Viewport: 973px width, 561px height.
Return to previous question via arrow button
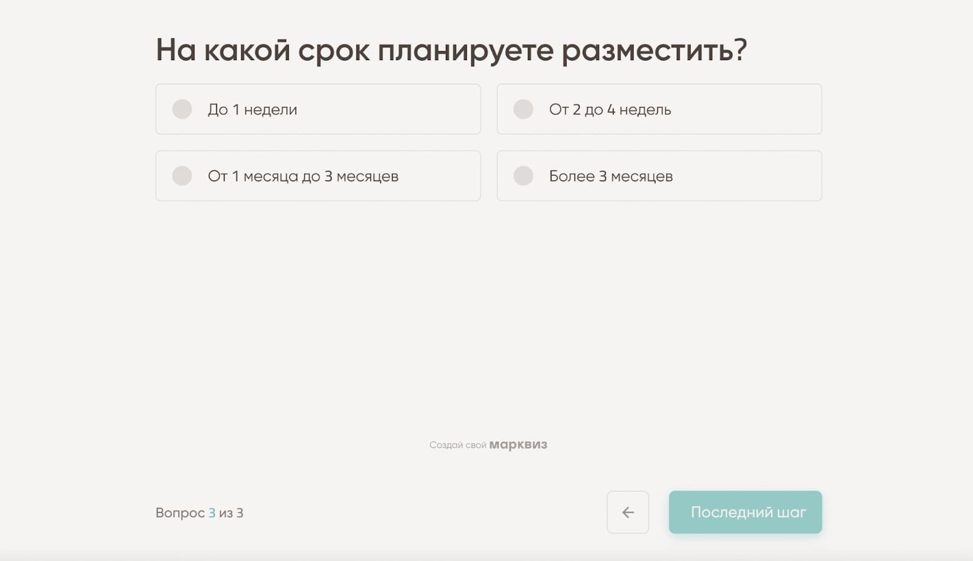point(628,512)
